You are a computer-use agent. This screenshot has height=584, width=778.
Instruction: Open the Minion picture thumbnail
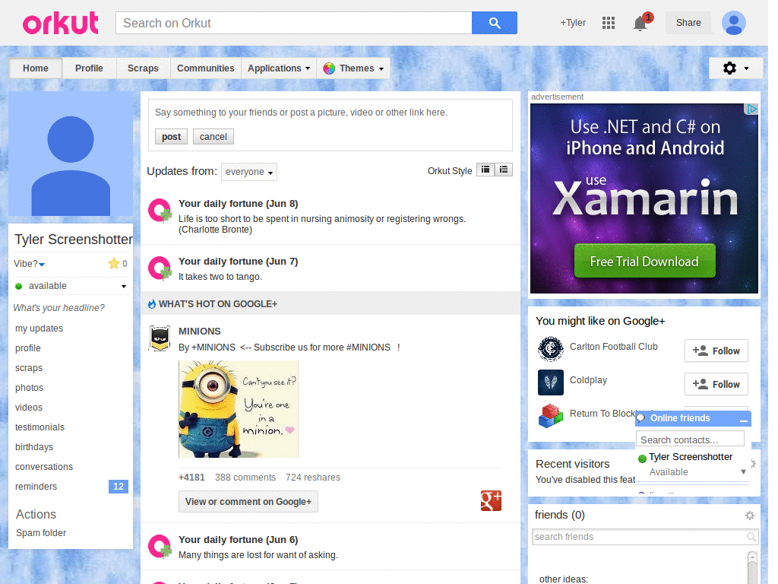click(239, 409)
